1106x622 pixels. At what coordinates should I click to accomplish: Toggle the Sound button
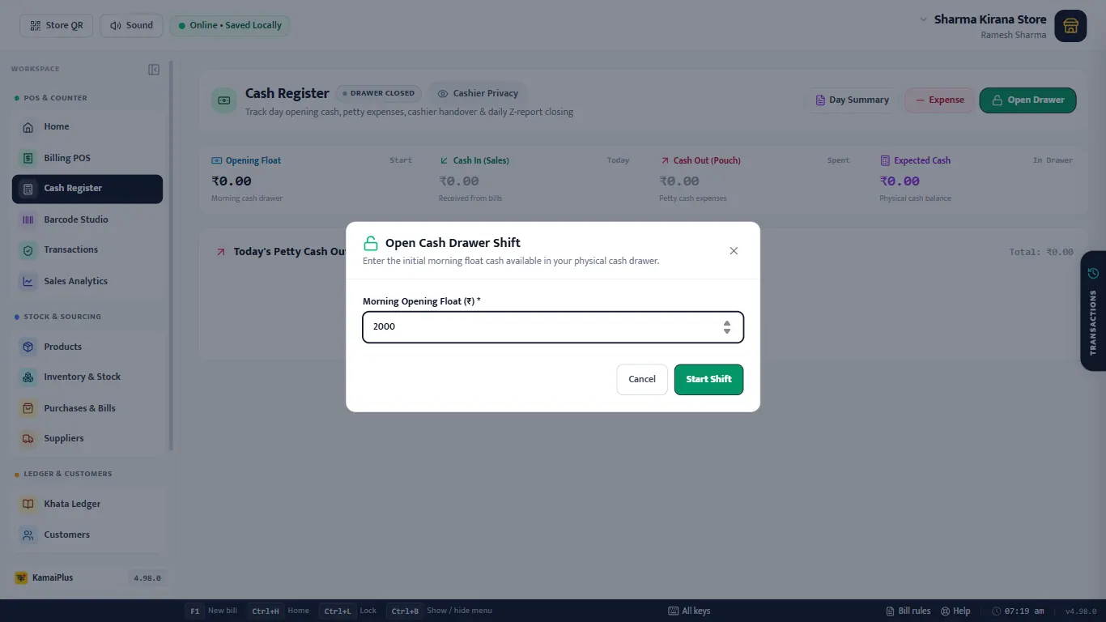tap(131, 25)
